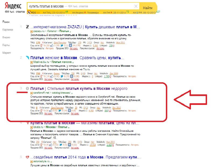Click catalog/dresses/ breadcrumb of sarafanoff.net
Image resolution: width=217 pixels, height=167 pixels.
click(x=61, y=93)
